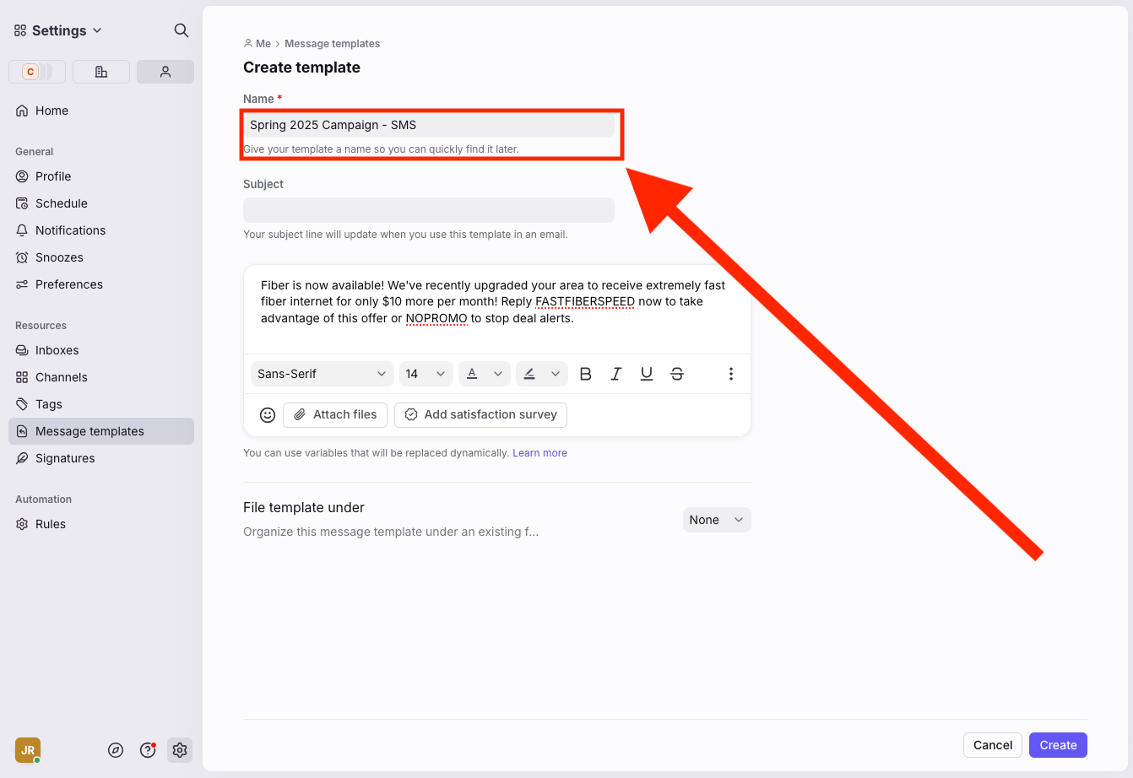Expand the font size 14 dropdown
This screenshot has width=1133, height=778.
[x=426, y=374]
